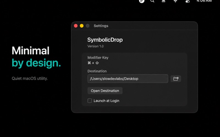Click the "Minimal" headline text
Screen dimensions: 220x137
31,51
